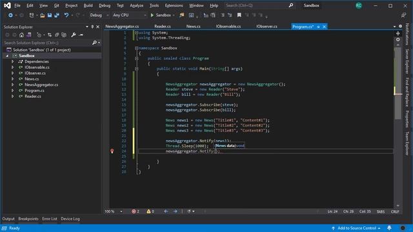413x232 pixels.
Task: Click the Save All icon
Action: coord(57,15)
